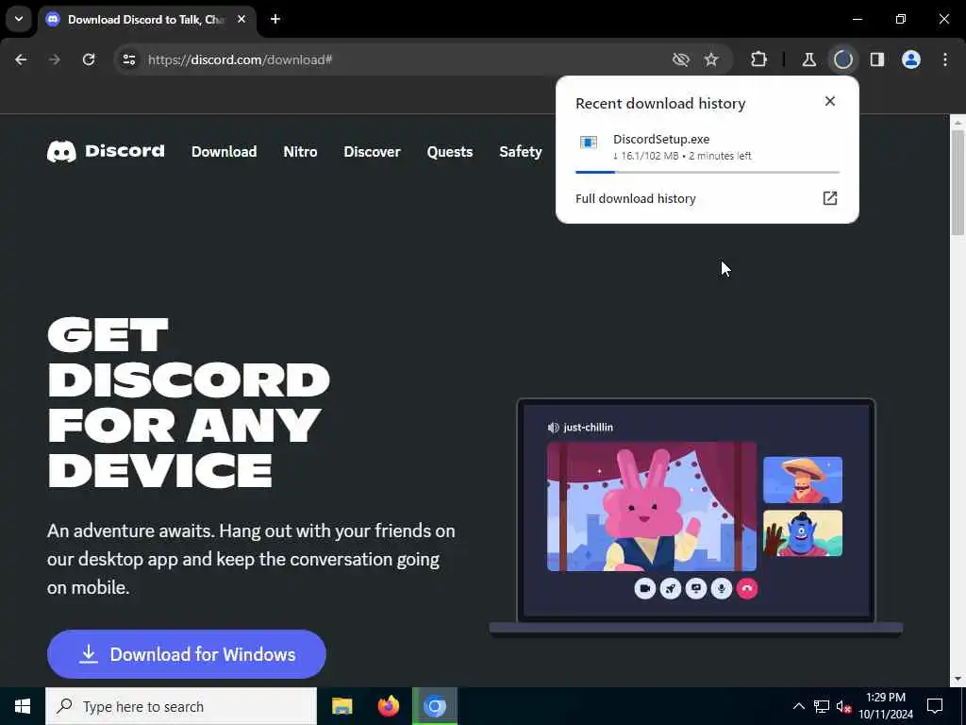
Task: Go back to the previous page
Action: [x=21, y=59]
